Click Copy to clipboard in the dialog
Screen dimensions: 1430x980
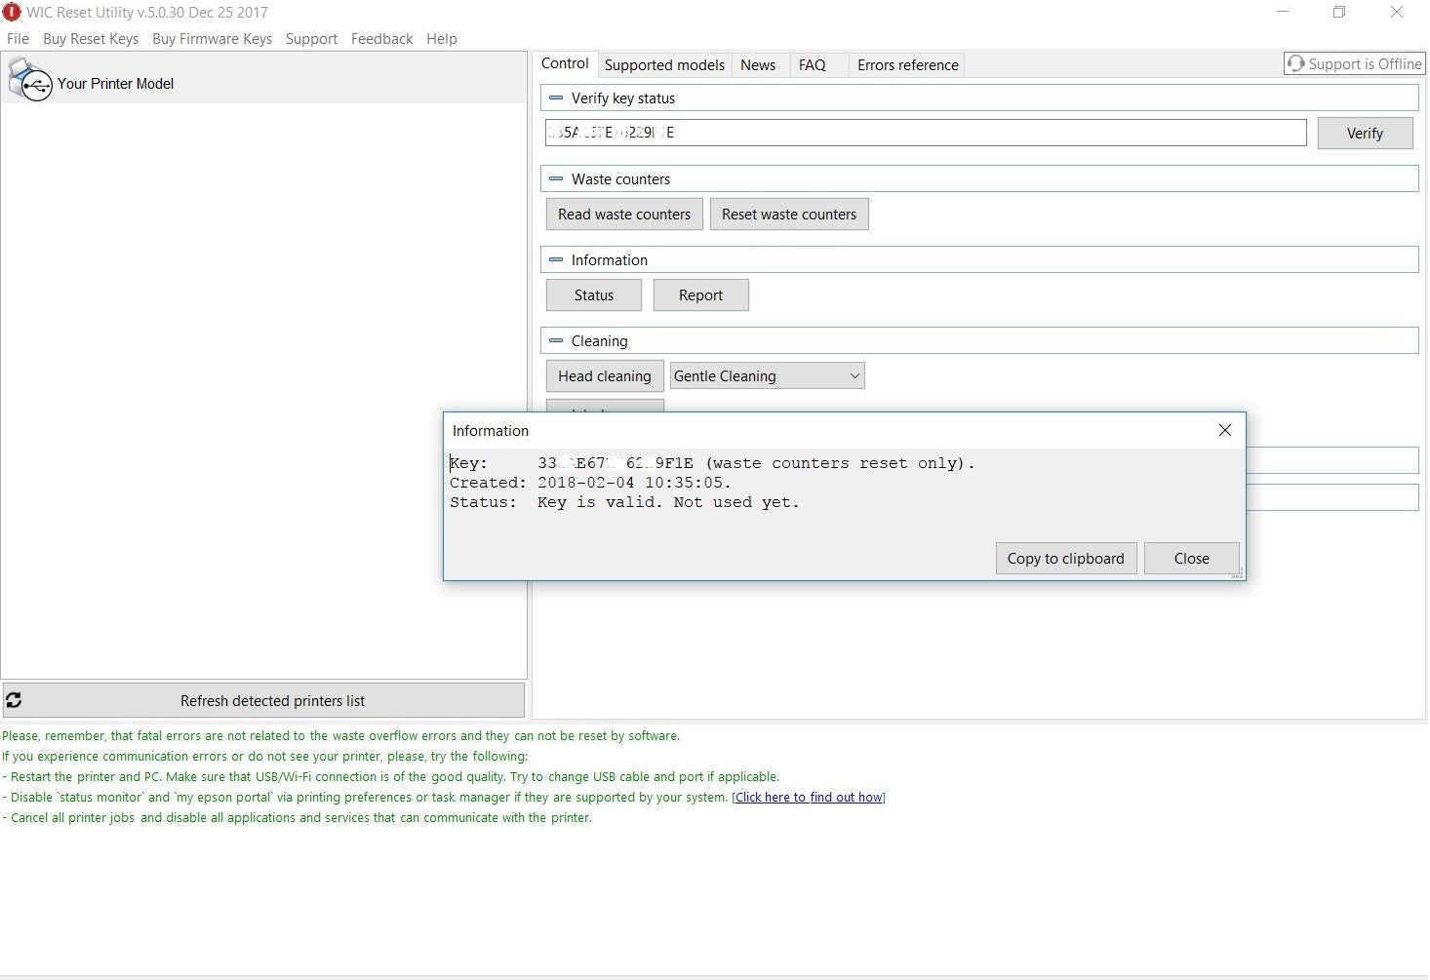(x=1065, y=558)
